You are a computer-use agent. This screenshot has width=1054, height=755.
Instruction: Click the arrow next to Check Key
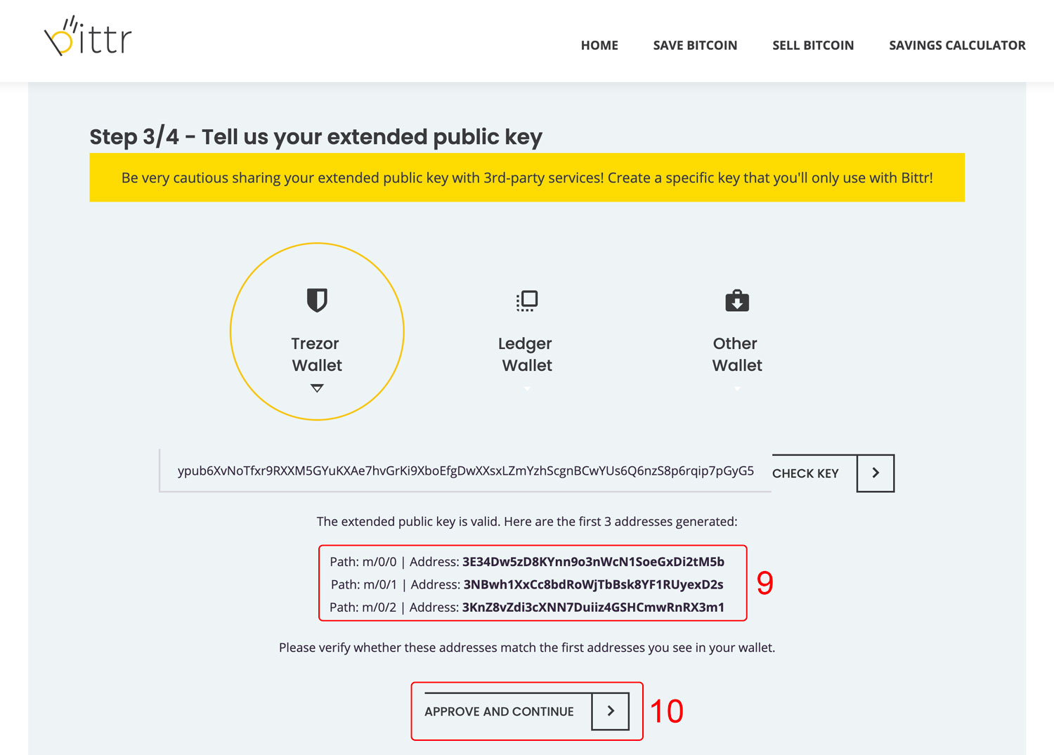tap(876, 473)
